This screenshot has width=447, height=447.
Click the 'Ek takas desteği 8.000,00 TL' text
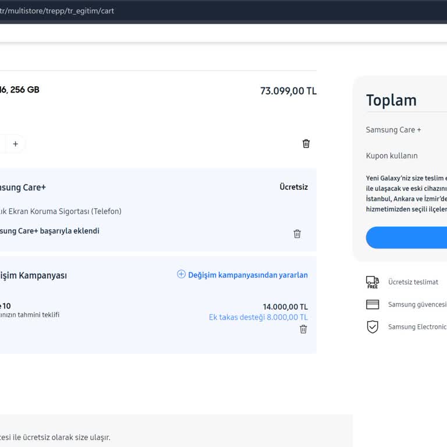point(258,317)
